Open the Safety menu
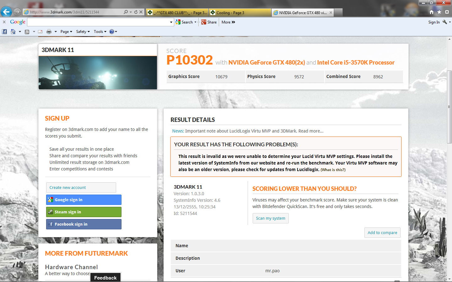Image resolution: width=452 pixels, height=282 pixels. 83,32
